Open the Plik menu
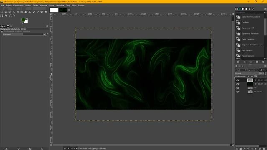267x150 pixels. click(x=3, y=5)
